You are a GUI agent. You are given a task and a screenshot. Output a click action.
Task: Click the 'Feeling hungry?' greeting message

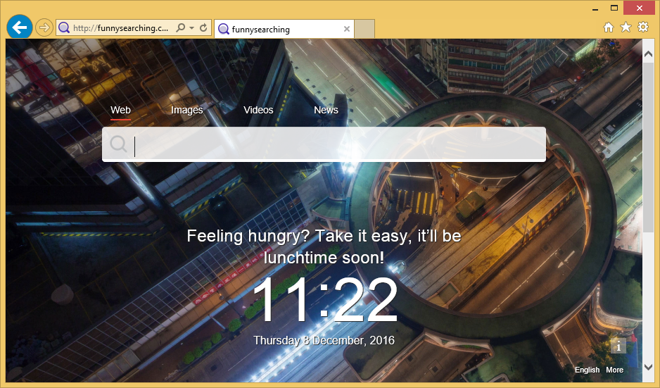(x=324, y=247)
